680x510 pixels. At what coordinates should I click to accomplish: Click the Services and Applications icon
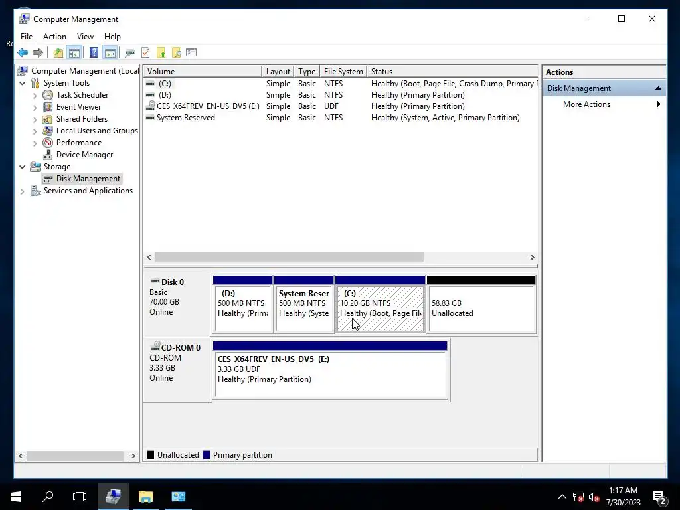click(x=35, y=191)
